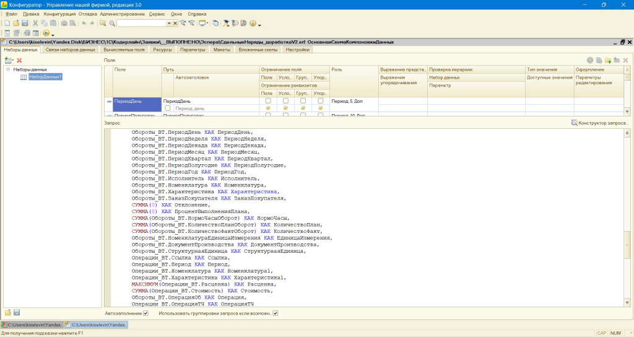
Task: Enable the Автозаголовок checkbox near 'Период, день'
Action: click(x=167, y=108)
